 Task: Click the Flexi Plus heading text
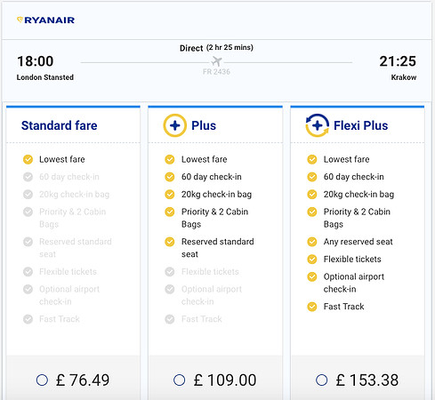click(361, 125)
